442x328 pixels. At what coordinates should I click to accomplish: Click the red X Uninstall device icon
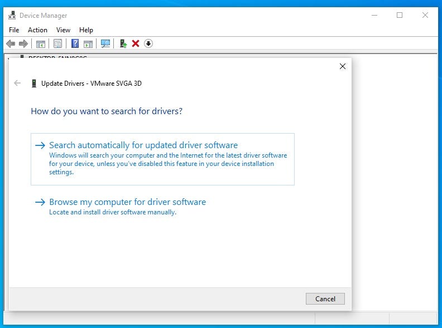pyautogui.click(x=136, y=43)
